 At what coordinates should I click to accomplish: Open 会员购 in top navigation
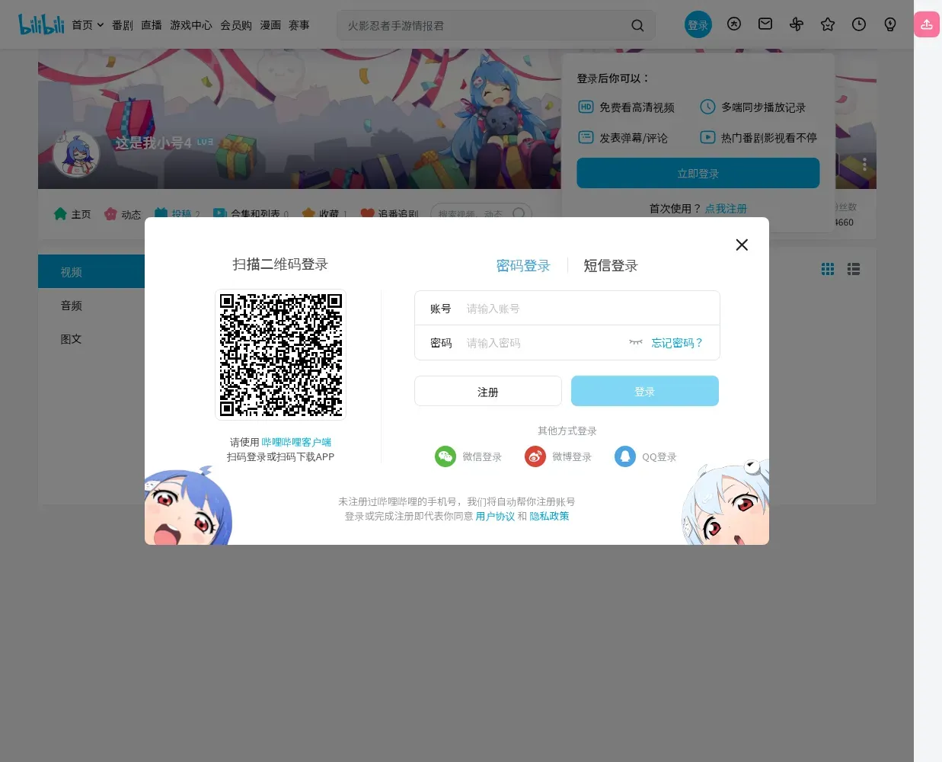pyautogui.click(x=236, y=25)
